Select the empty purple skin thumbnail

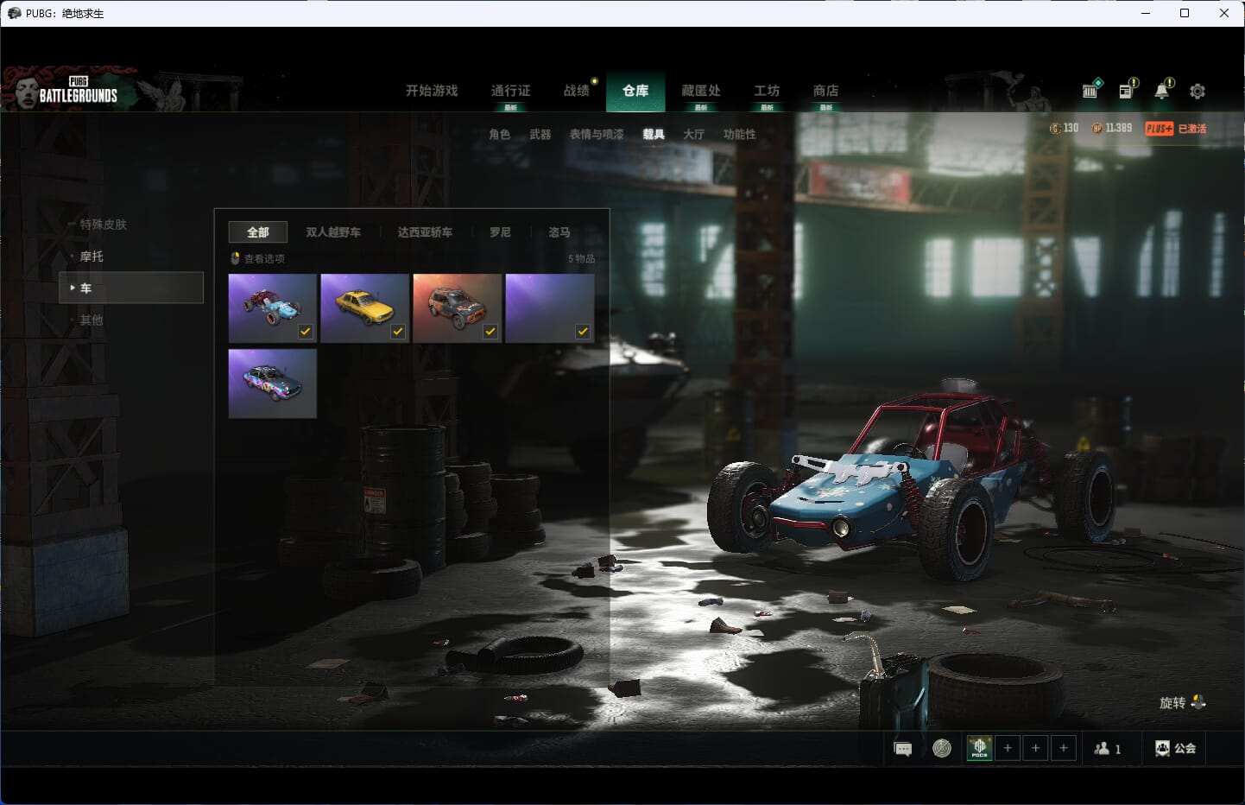tap(550, 308)
